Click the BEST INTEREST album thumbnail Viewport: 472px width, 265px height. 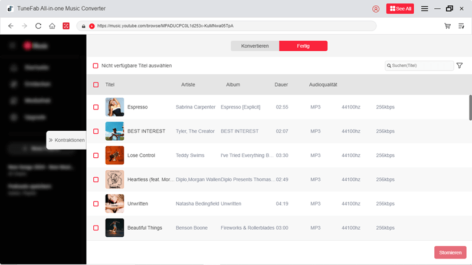pyautogui.click(x=114, y=131)
